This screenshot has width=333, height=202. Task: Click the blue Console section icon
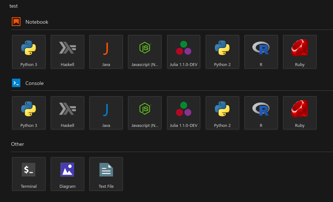pyautogui.click(x=16, y=83)
